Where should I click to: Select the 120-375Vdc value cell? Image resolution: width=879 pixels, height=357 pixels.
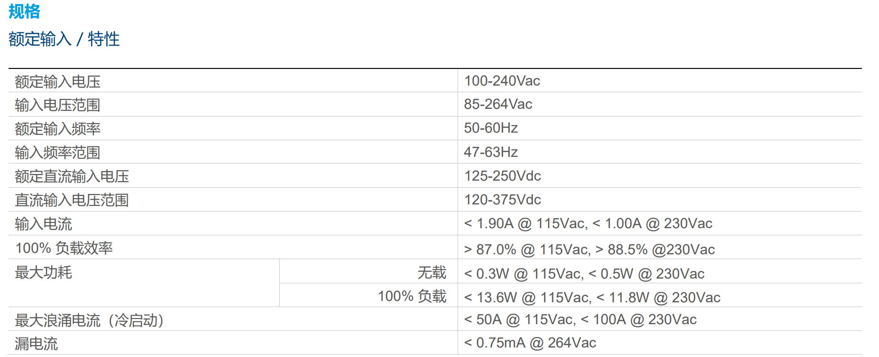tap(502, 200)
